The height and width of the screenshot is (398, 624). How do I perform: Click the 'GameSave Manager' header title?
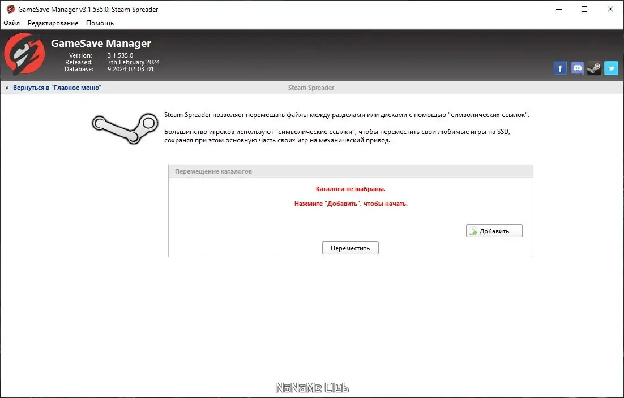click(101, 44)
